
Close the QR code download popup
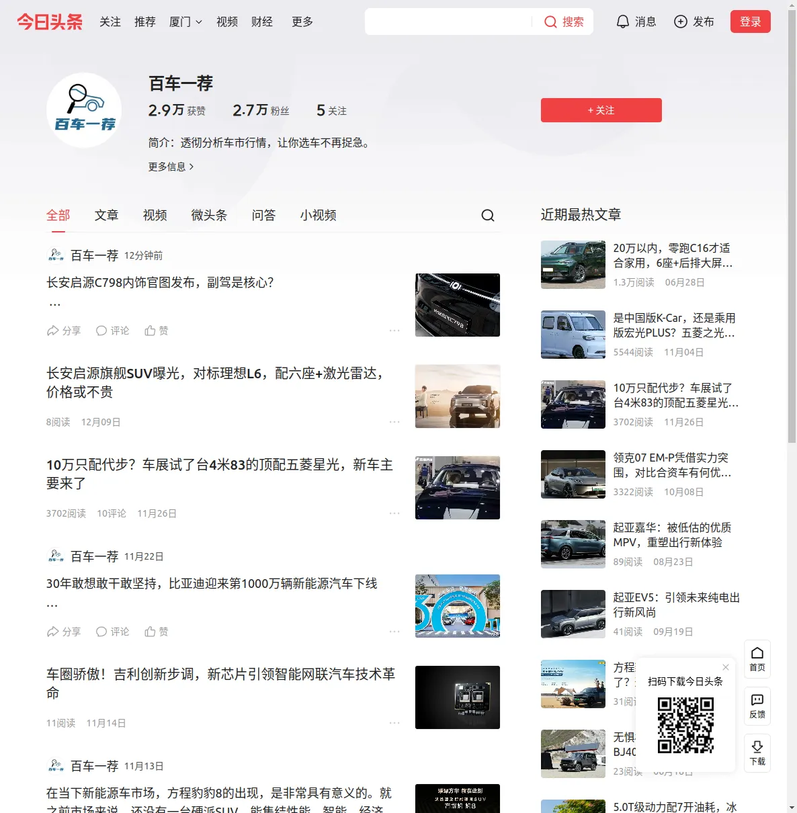coord(726,667)
